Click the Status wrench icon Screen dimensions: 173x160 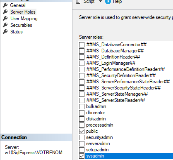[5, 32]
